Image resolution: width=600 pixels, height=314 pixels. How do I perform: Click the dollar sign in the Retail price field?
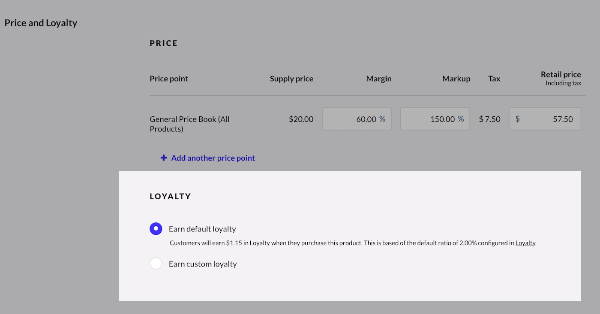point(517,119)
